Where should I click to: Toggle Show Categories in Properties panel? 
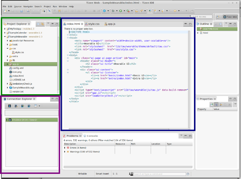216,105
